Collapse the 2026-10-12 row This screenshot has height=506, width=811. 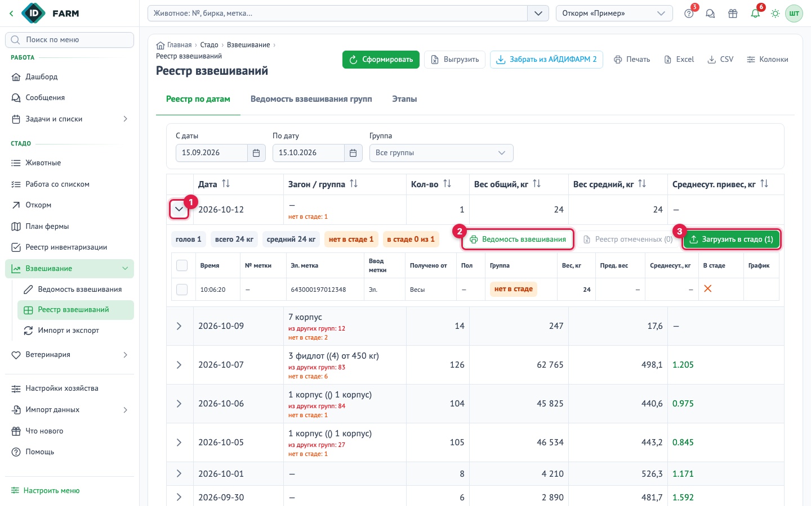click(x=179, y=209)
